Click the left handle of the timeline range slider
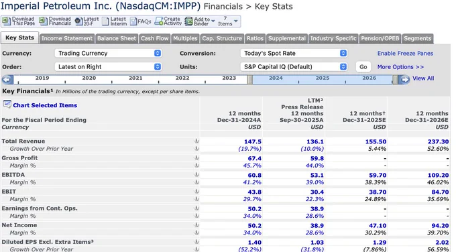Viewport: 456px width, 252px height. [250, 80]
